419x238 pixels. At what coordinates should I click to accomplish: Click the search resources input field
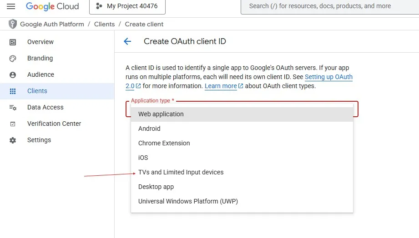(x=328, y=6)
